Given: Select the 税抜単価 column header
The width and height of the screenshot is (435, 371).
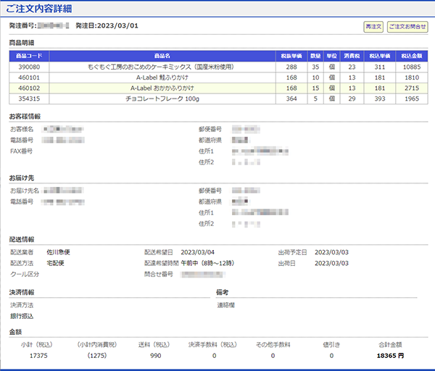Looking at the screenshot, I should click(x=291, y=55).
